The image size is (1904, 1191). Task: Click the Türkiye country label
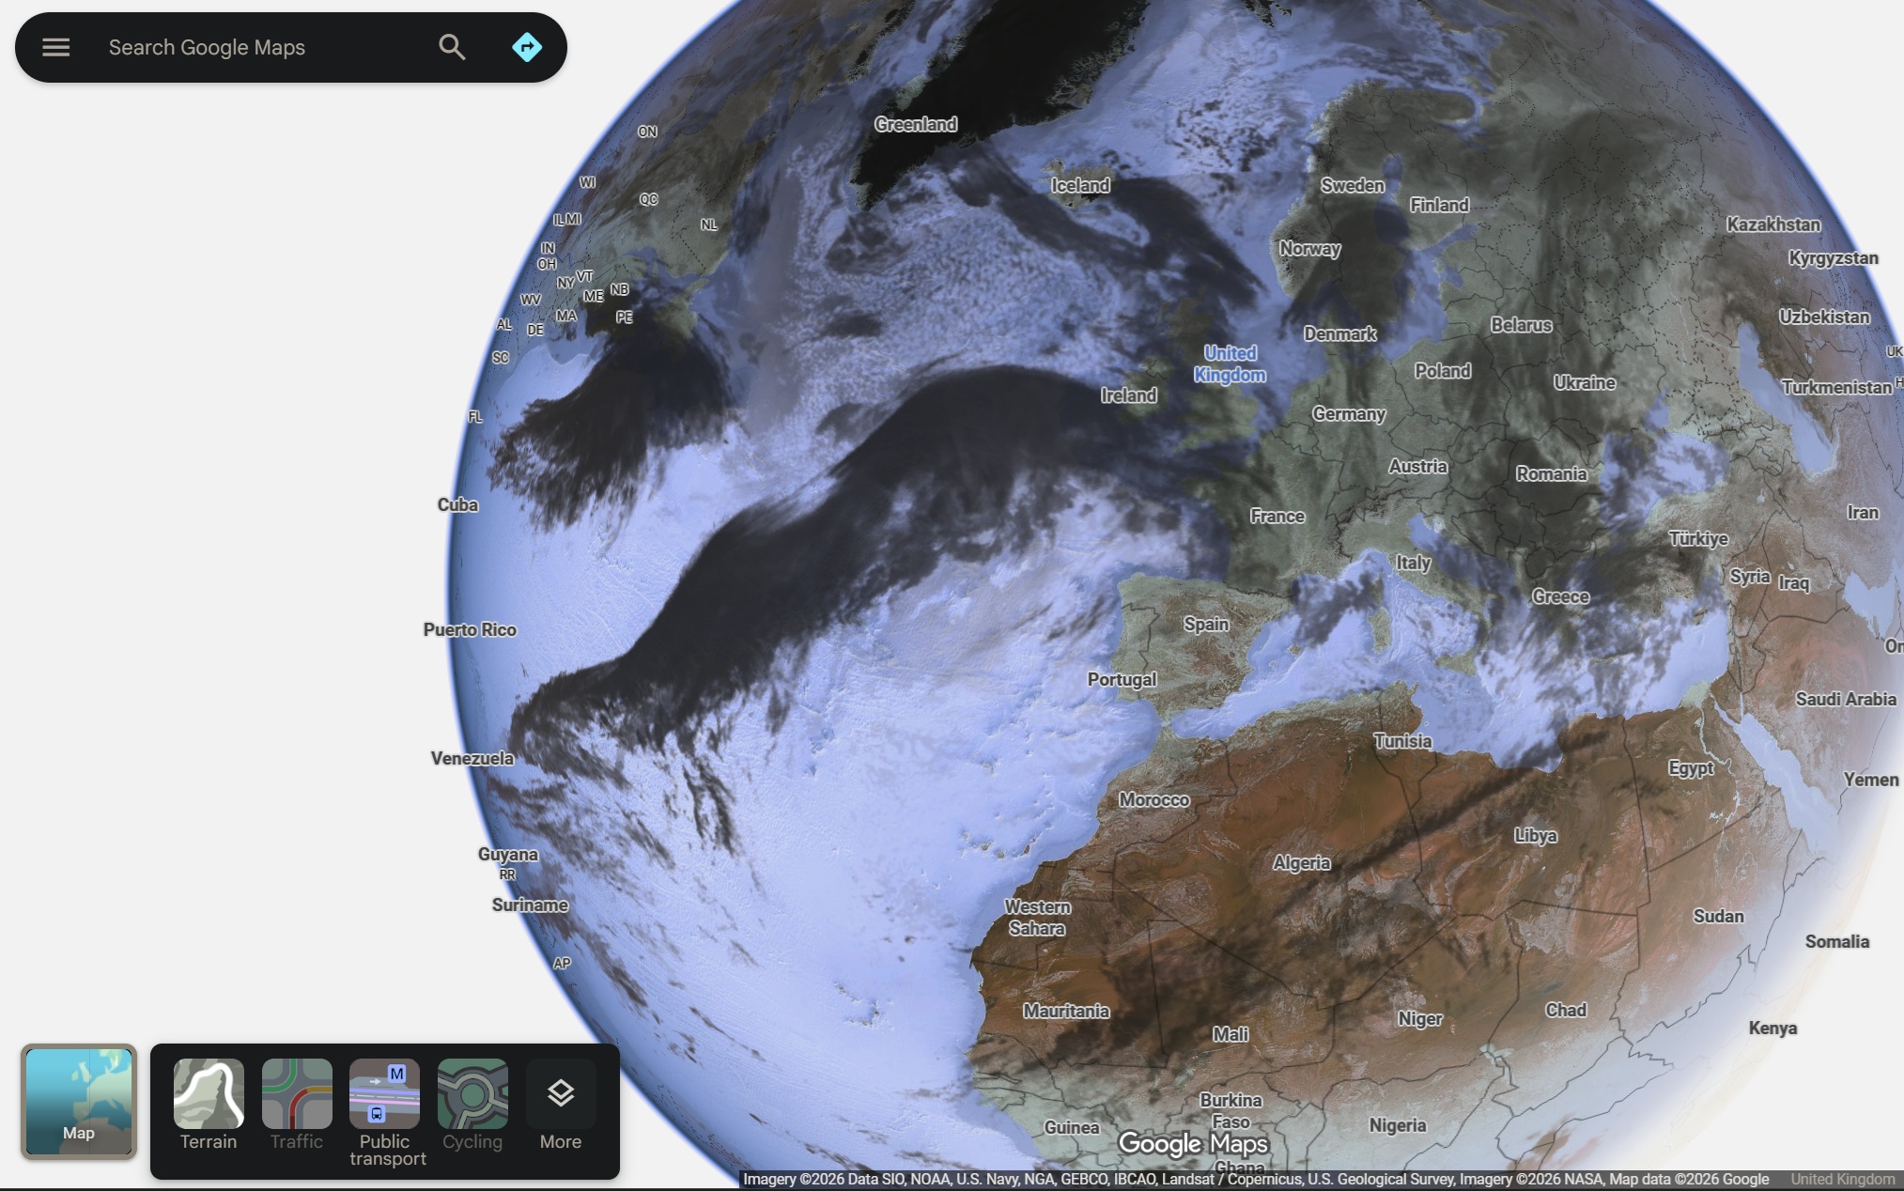click(x=1697, y=538)
